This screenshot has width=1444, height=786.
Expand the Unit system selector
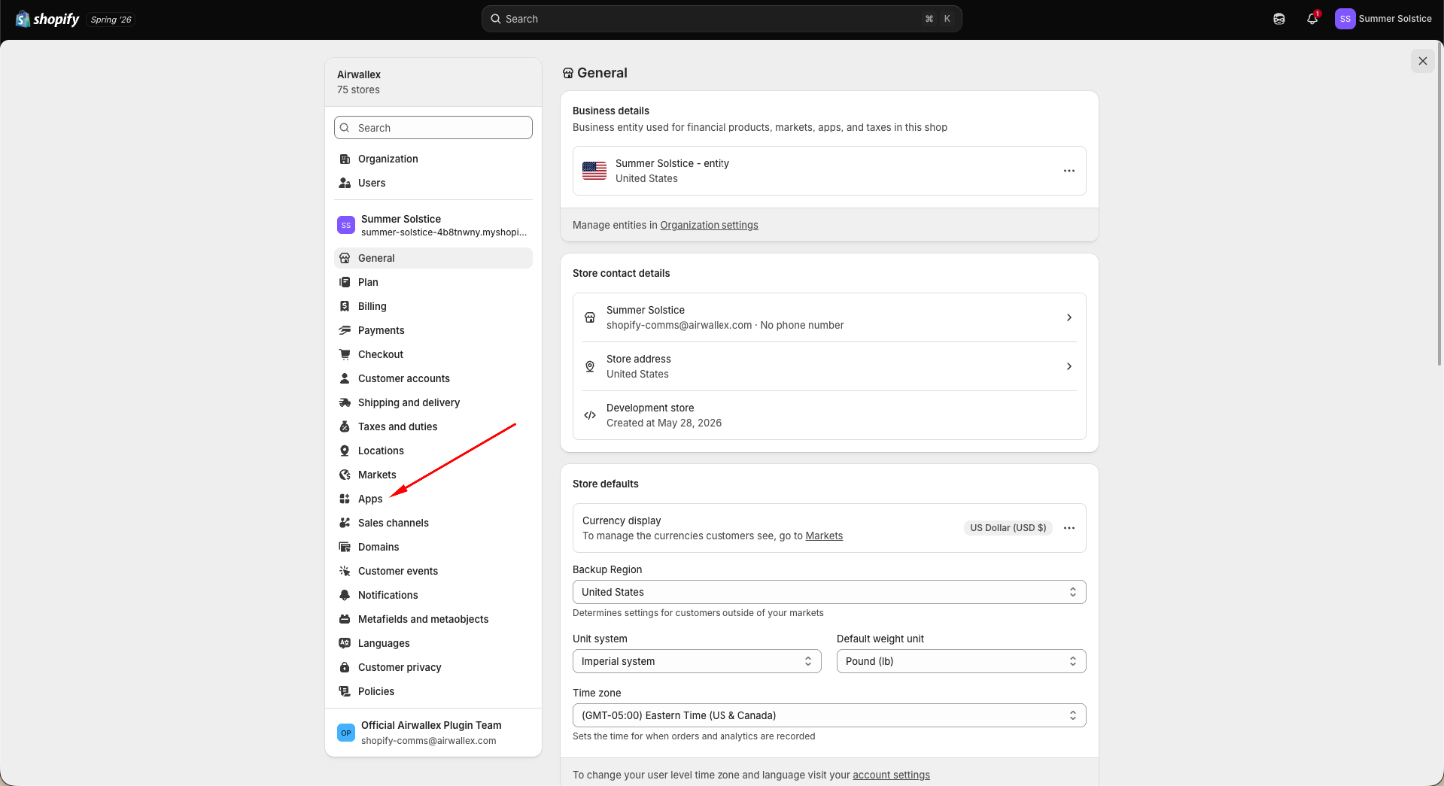697,661
